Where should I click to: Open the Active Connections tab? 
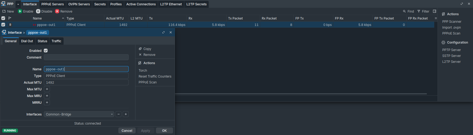[x=141, y=4]
